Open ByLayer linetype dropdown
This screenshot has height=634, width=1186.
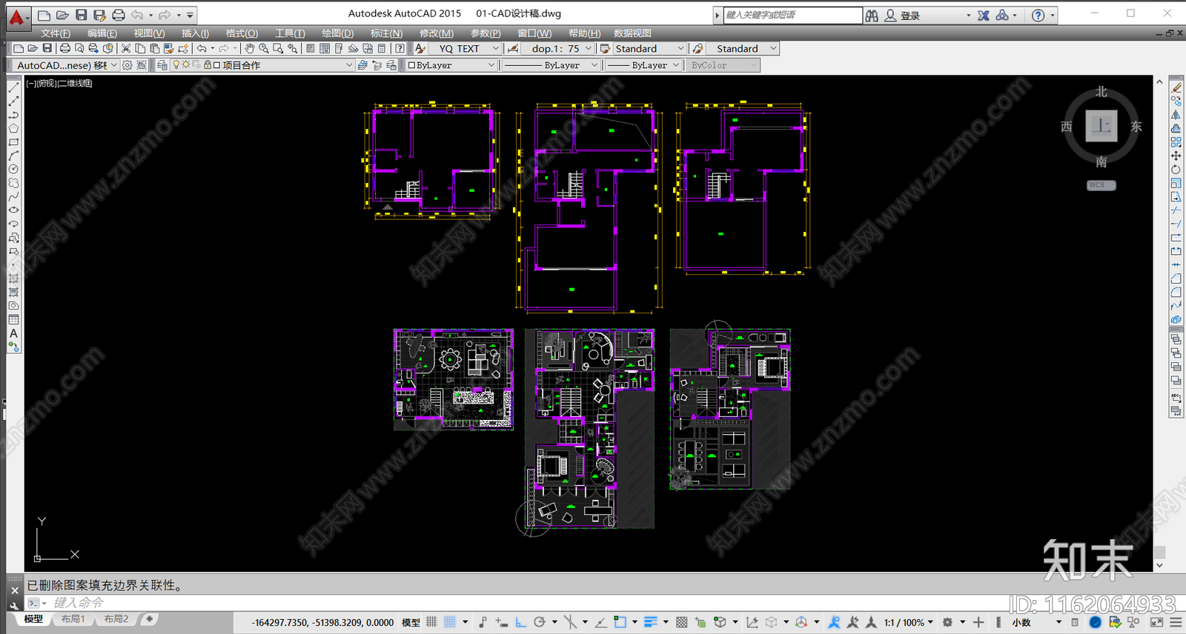click(x=594, y=65)
